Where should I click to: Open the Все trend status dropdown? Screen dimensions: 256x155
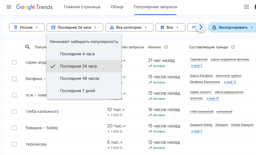pyautogui.click(x=170, y=27)
